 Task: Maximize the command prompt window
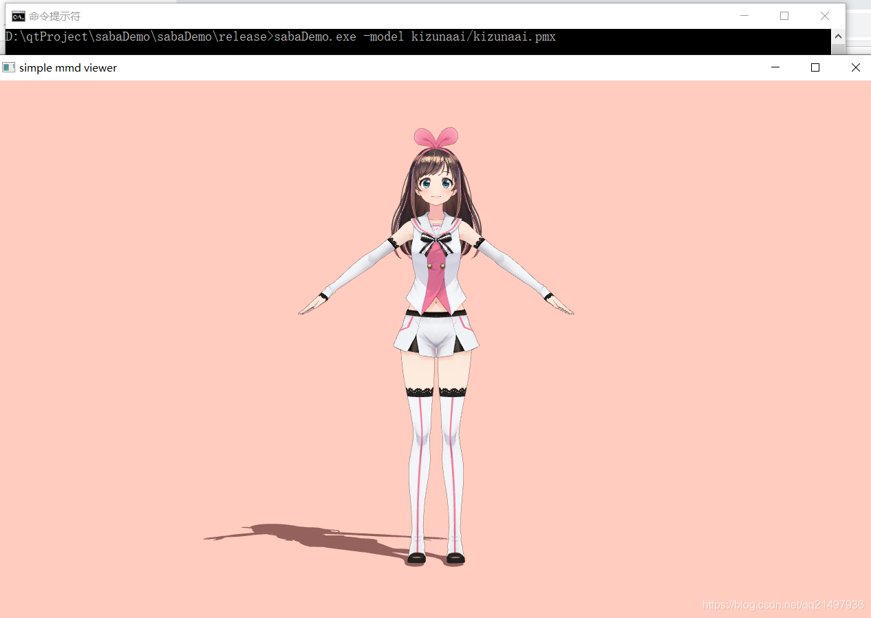pos(784,16)
